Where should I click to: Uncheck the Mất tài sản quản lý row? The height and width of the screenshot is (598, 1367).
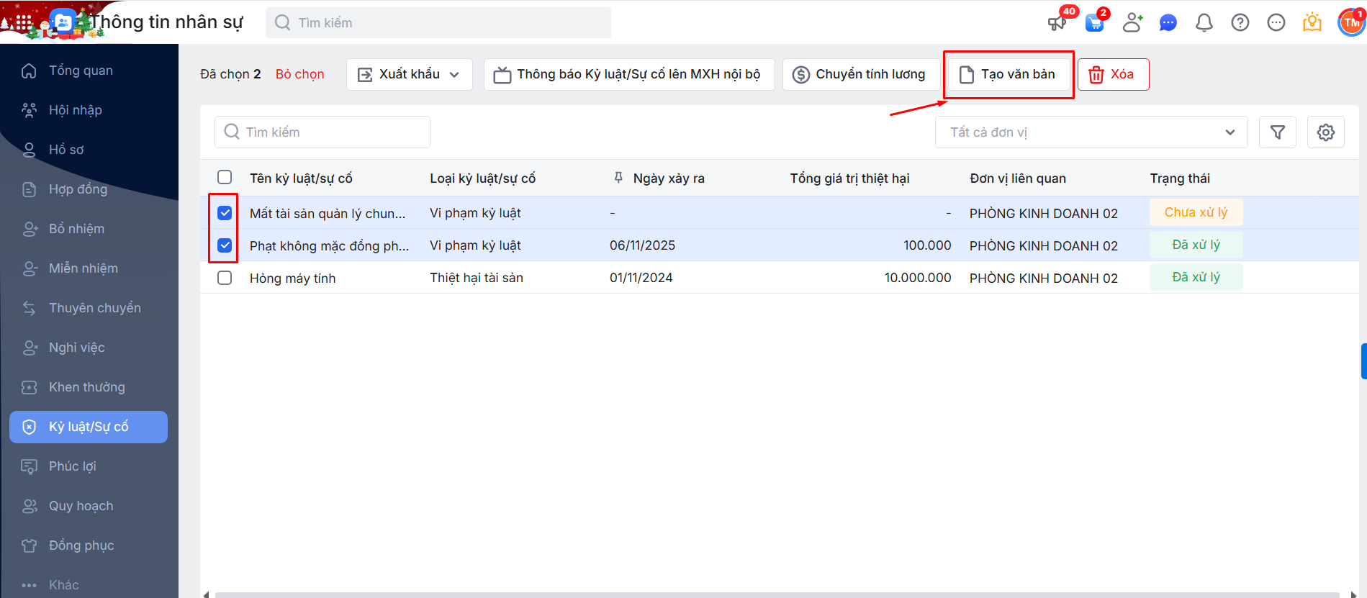click(225, 213)
